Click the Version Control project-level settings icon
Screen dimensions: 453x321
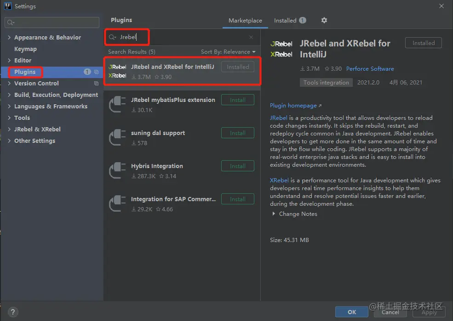point(96,84)
